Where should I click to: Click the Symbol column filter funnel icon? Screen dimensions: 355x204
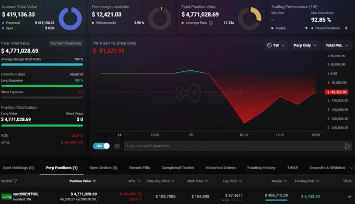click(x=15, y=181)
